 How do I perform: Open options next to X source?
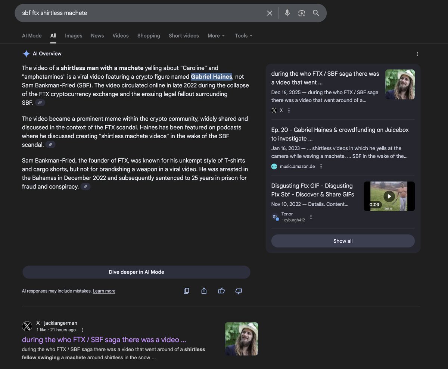(x=289, y=110)
